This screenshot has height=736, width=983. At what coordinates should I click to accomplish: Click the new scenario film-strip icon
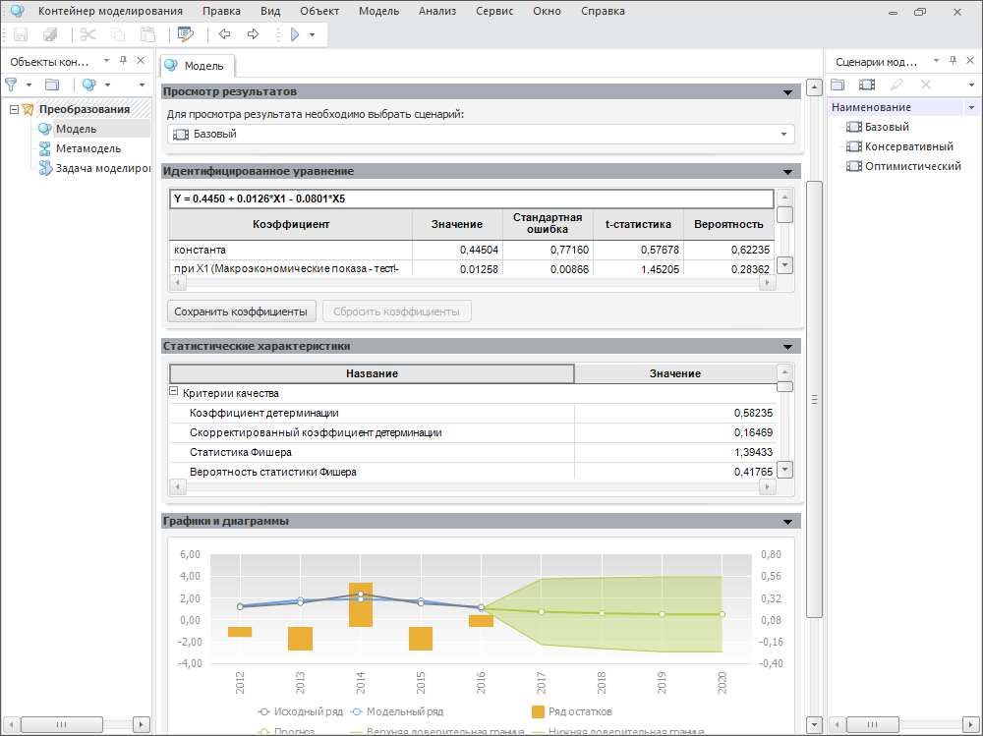[x=866, y=85]
